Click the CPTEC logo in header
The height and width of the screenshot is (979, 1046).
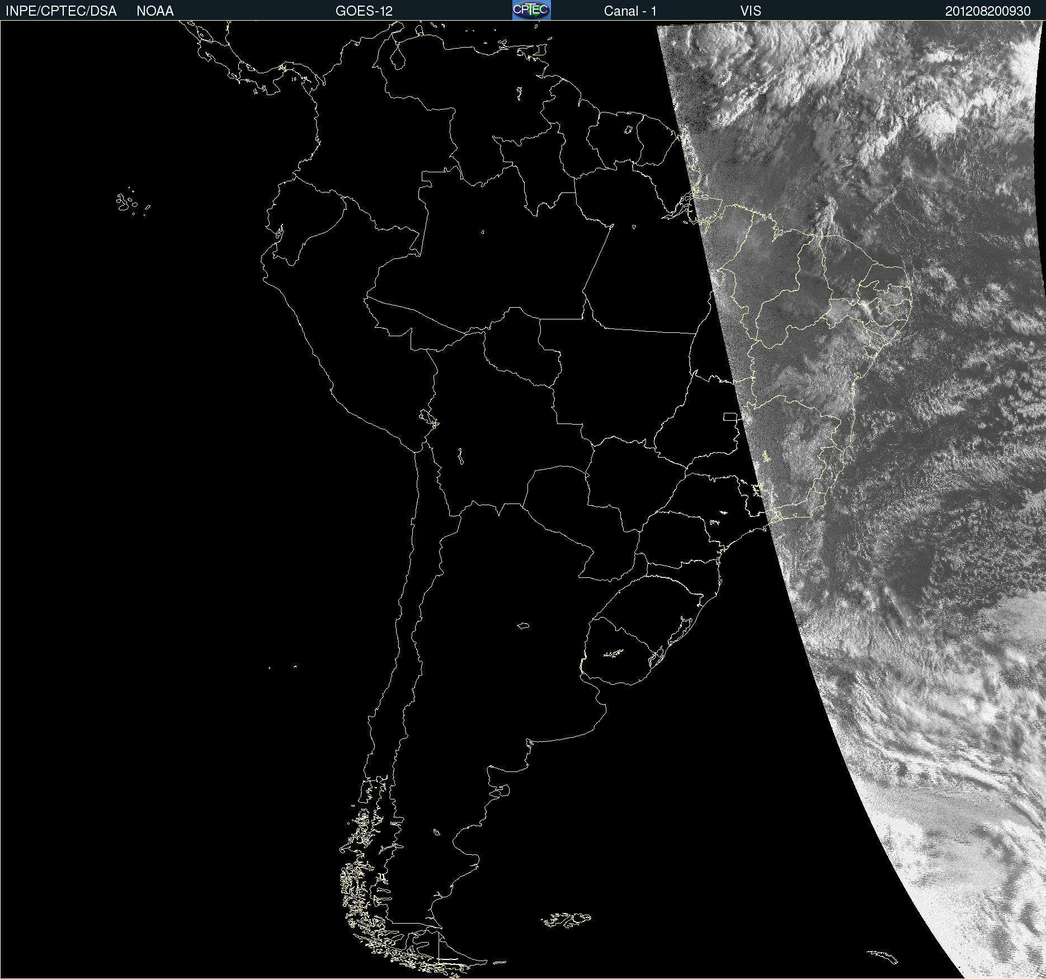pyautogui.click(x=531, y=10)
